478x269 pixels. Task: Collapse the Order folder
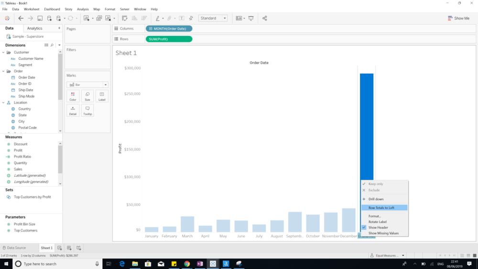pos(3,71)
